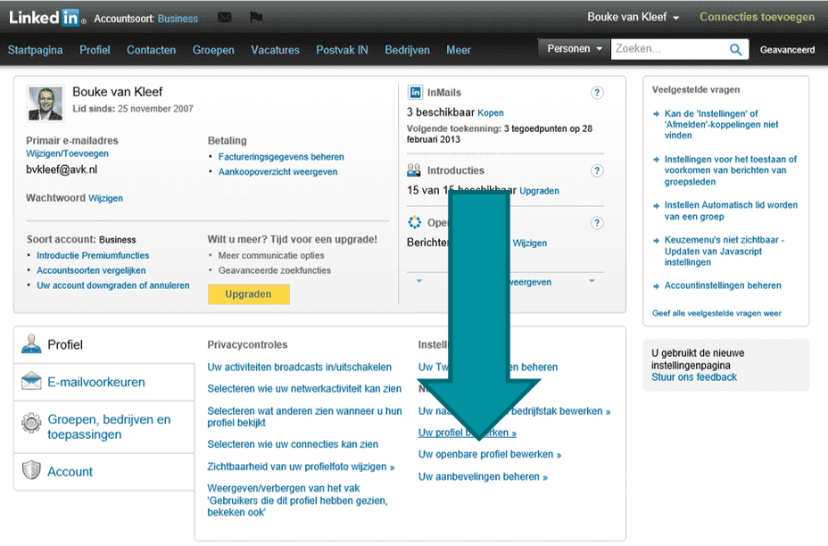Open Zichtbaarheid van uw profielfoto wijzigen
The image size is (828, 546).
301,467
